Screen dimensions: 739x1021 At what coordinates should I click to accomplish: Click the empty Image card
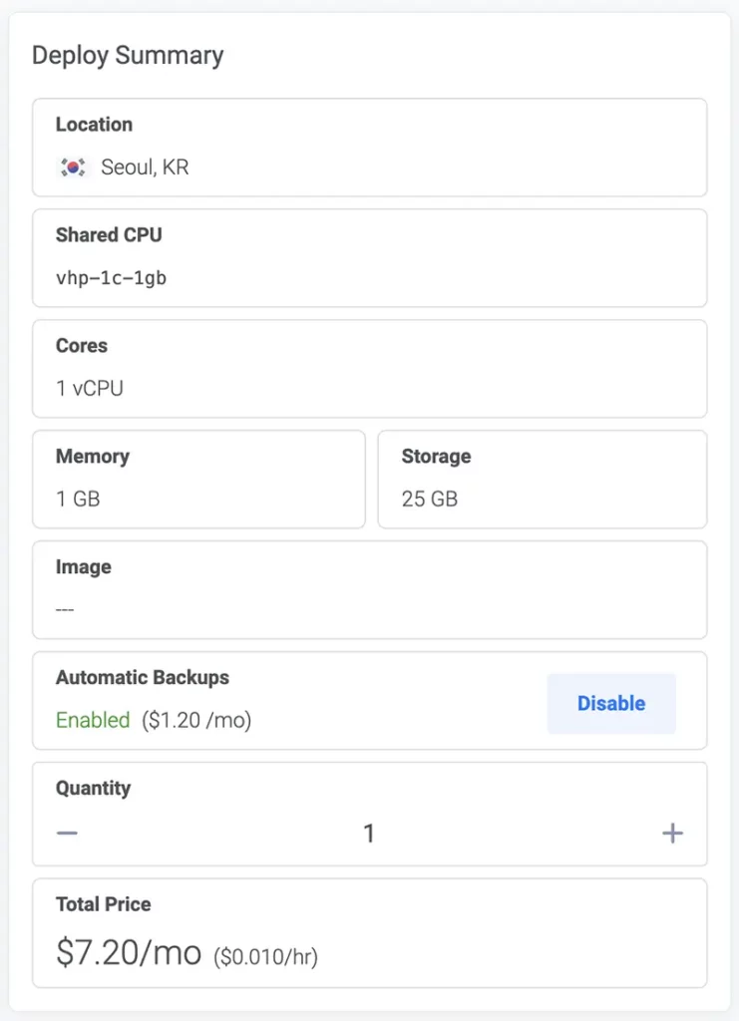click(370, 590)
